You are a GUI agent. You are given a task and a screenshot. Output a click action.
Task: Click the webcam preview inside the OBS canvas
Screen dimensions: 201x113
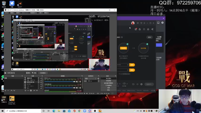99,65
